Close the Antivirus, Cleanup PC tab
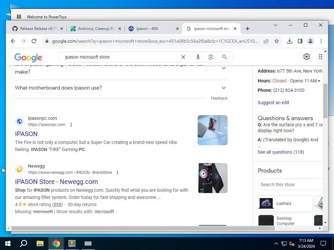Viewport: 334px width, 250px height. coord(120,29)
